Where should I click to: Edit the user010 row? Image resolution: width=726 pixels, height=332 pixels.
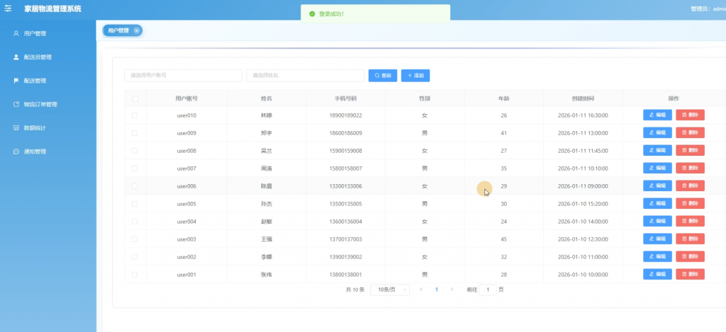click(657, 115)
